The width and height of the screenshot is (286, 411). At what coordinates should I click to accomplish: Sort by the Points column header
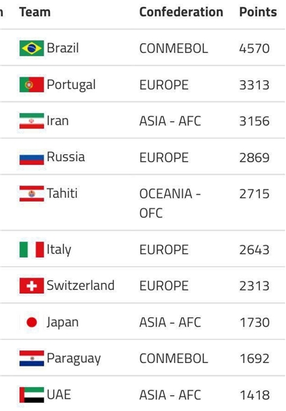point(258,12)
